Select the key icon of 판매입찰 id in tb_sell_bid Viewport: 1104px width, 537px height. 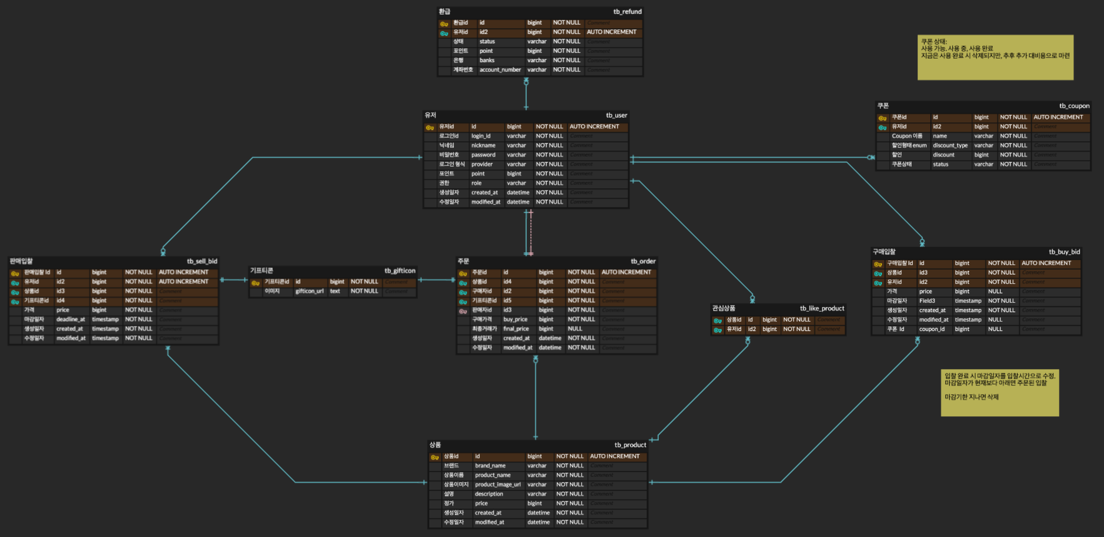point(15,274)
